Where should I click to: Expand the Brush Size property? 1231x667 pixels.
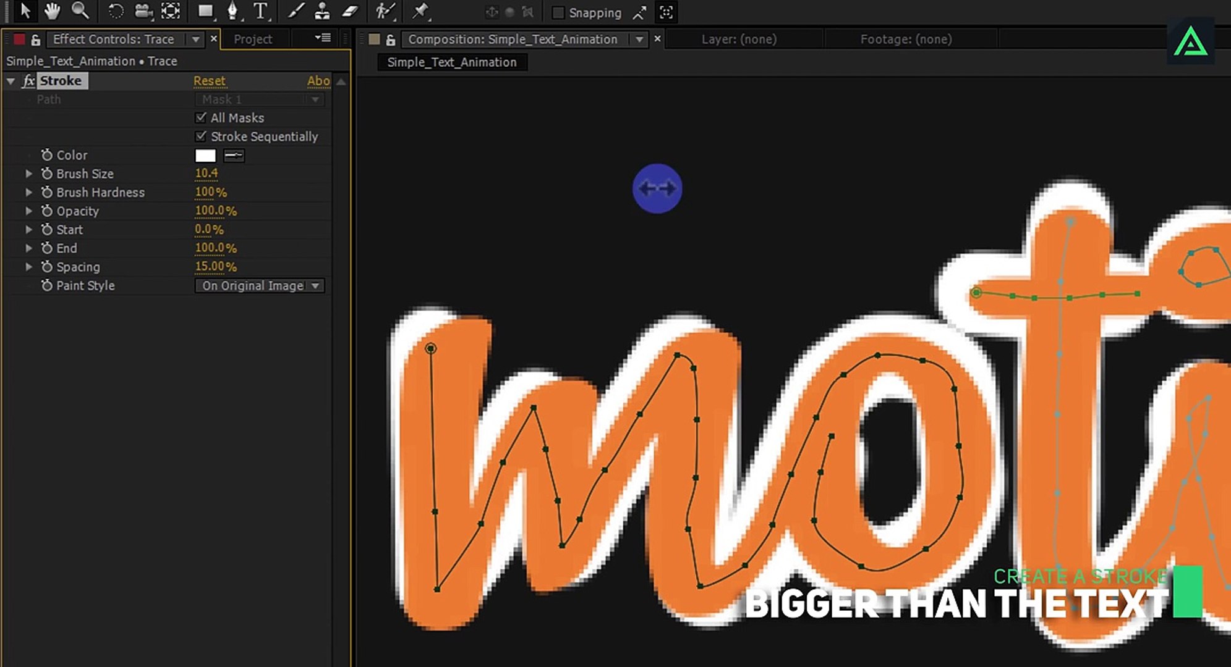28,174
